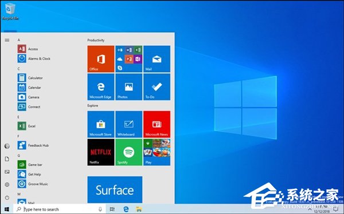This screenshot has width=344, height=214.
Task: Open the To-Do tile
Action: 157,87
